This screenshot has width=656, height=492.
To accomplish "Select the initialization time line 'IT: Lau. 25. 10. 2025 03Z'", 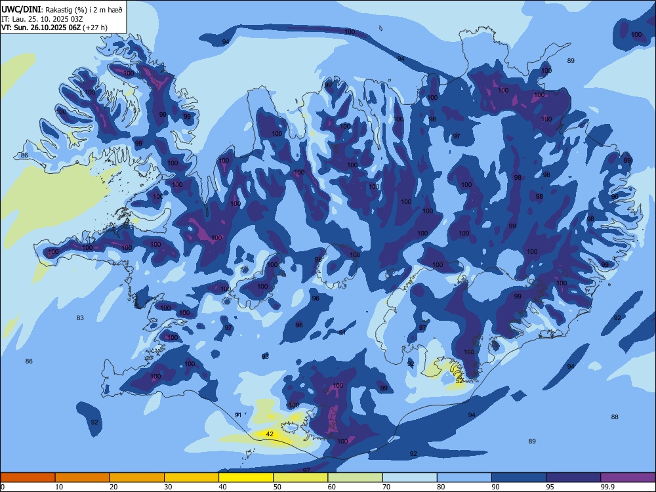I will (x=42, y=19).
